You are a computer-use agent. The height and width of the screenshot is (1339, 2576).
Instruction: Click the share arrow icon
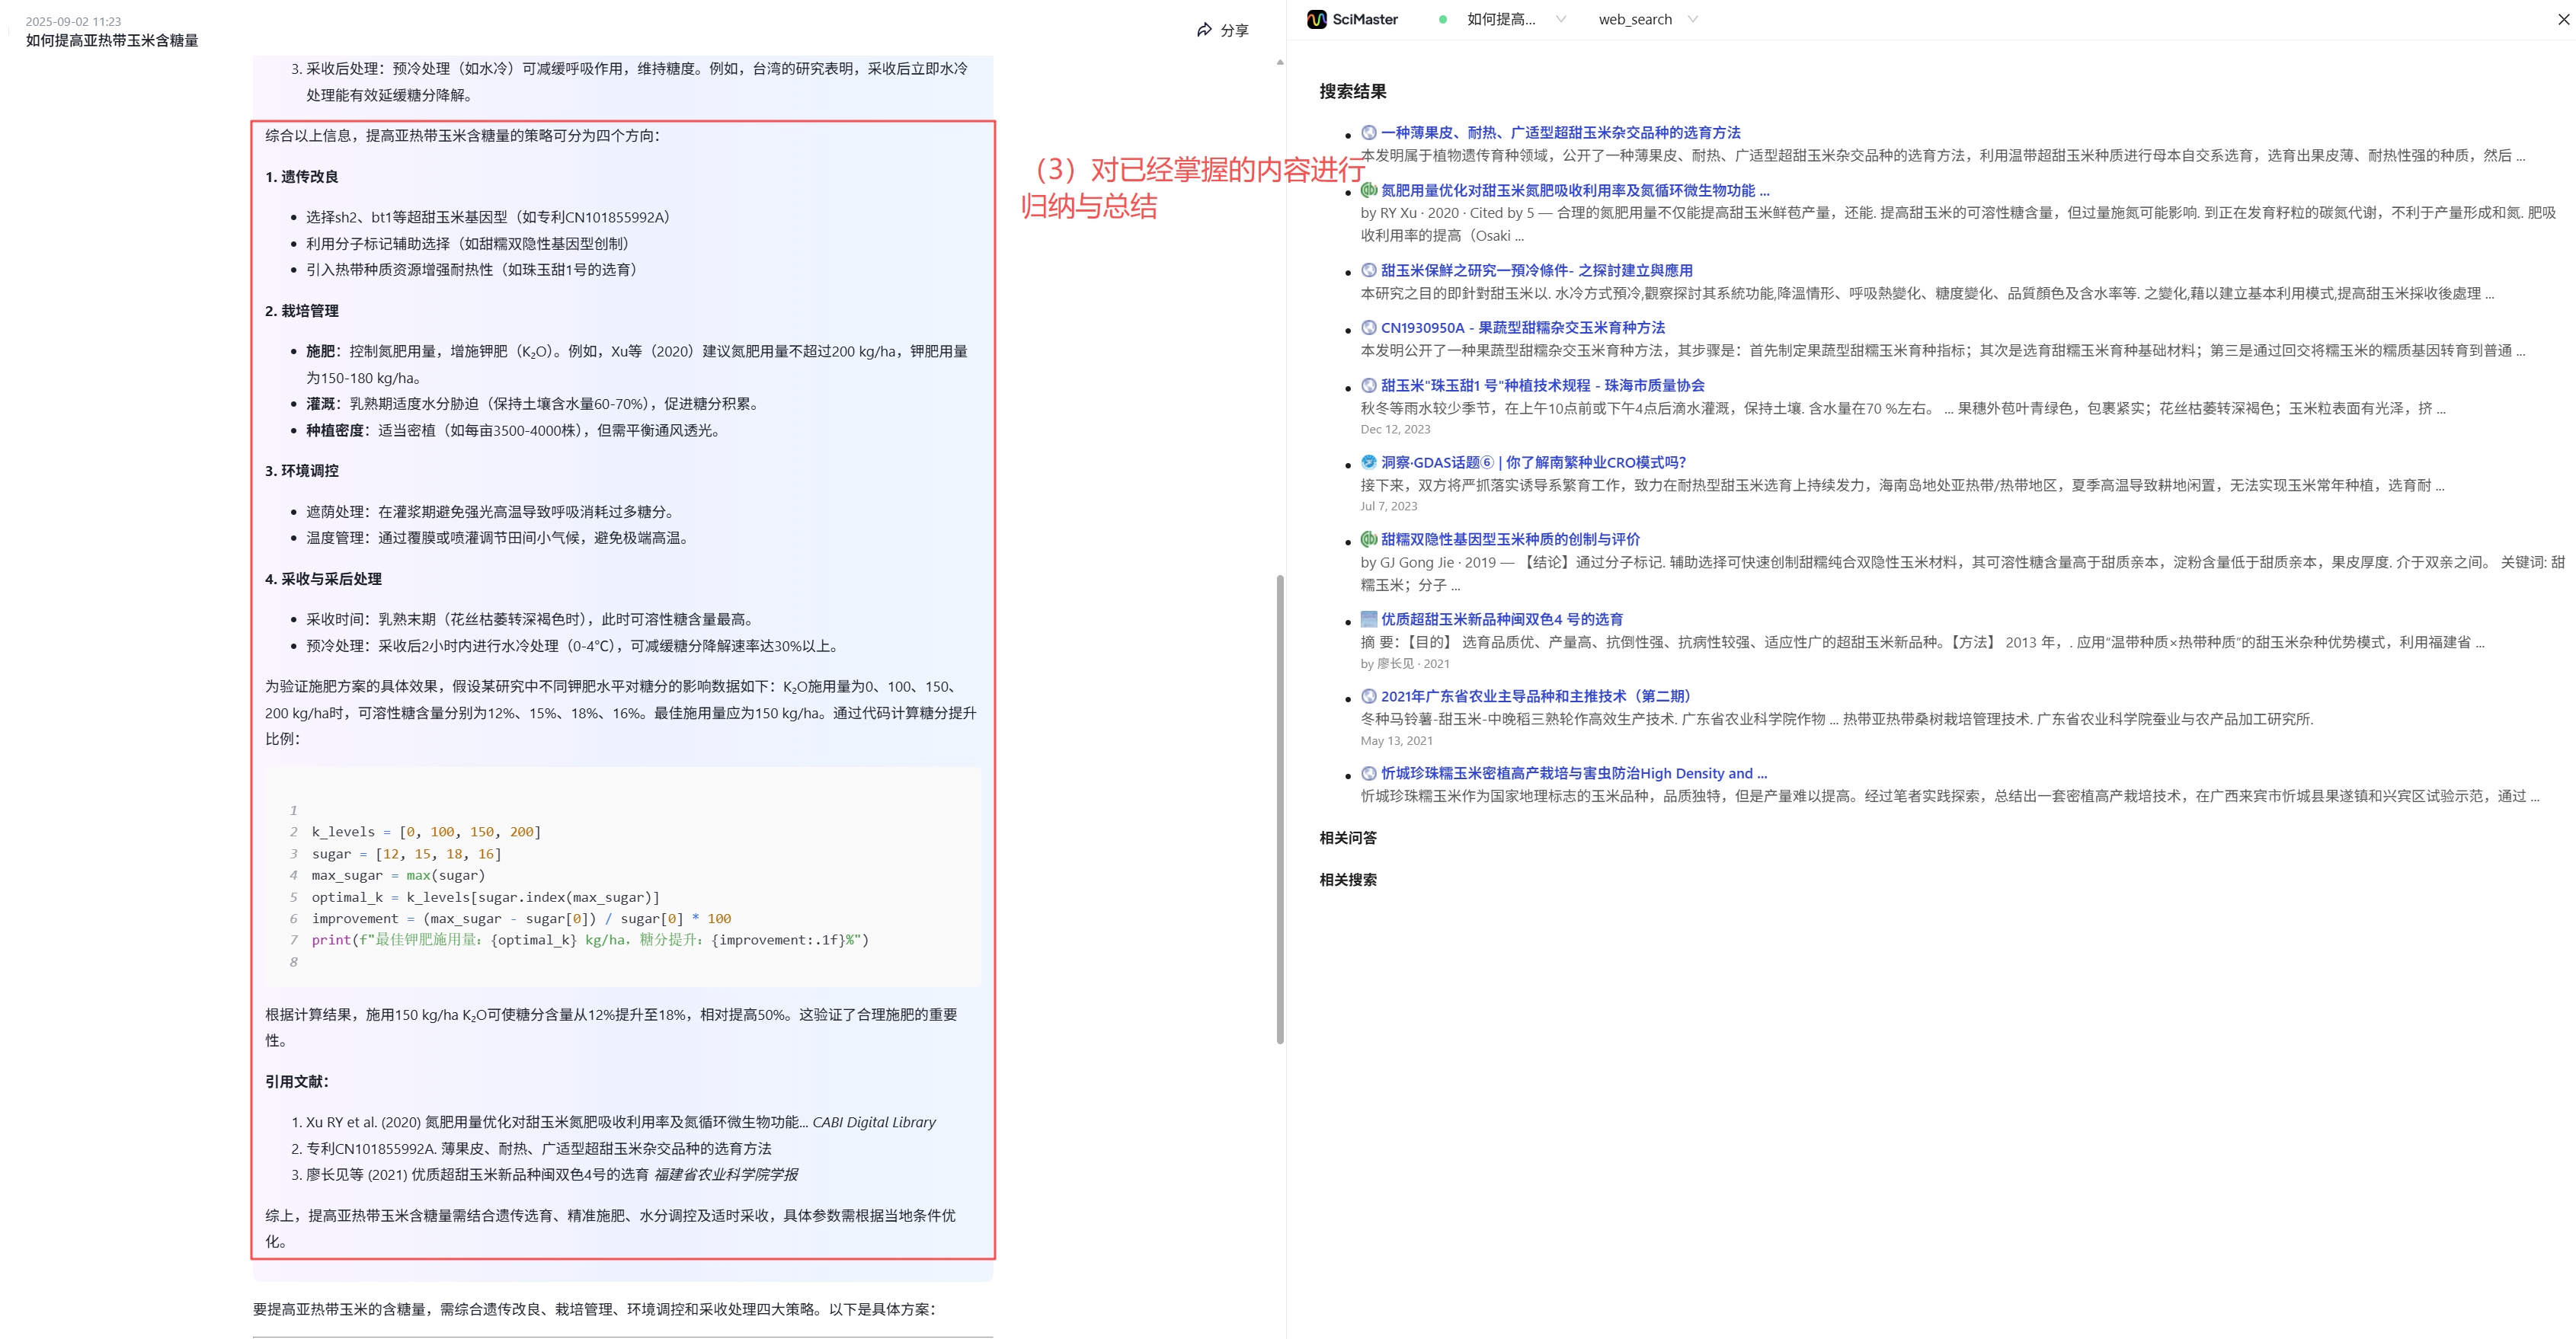pos(1204,30)
